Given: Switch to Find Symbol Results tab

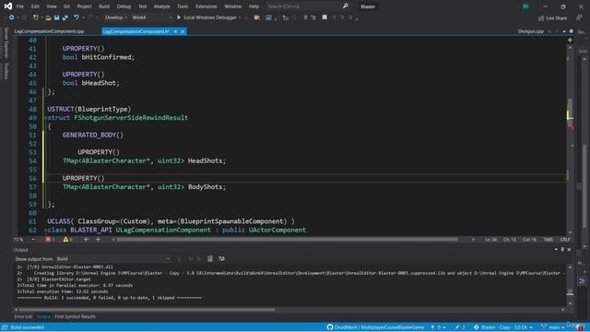Looking at the screenshot, I should tap(76, 316).
